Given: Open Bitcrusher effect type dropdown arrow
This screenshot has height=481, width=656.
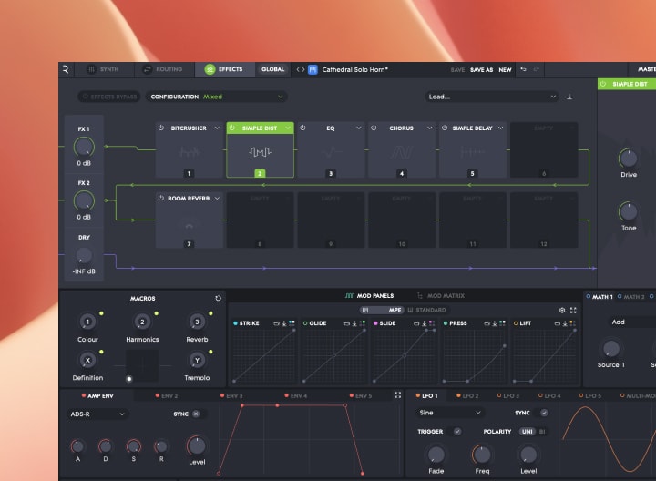Looking at the screenshot, I should pos(217,128).
